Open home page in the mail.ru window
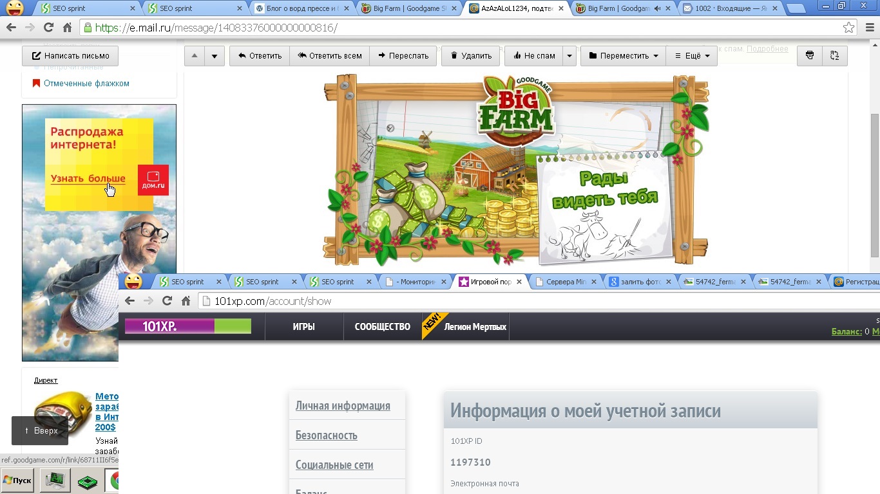 coord(67,28)
